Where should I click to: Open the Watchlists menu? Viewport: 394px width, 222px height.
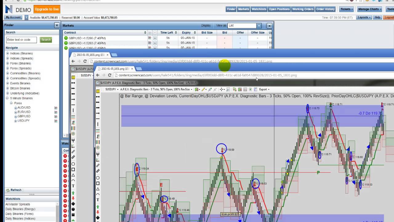(259, 9)
